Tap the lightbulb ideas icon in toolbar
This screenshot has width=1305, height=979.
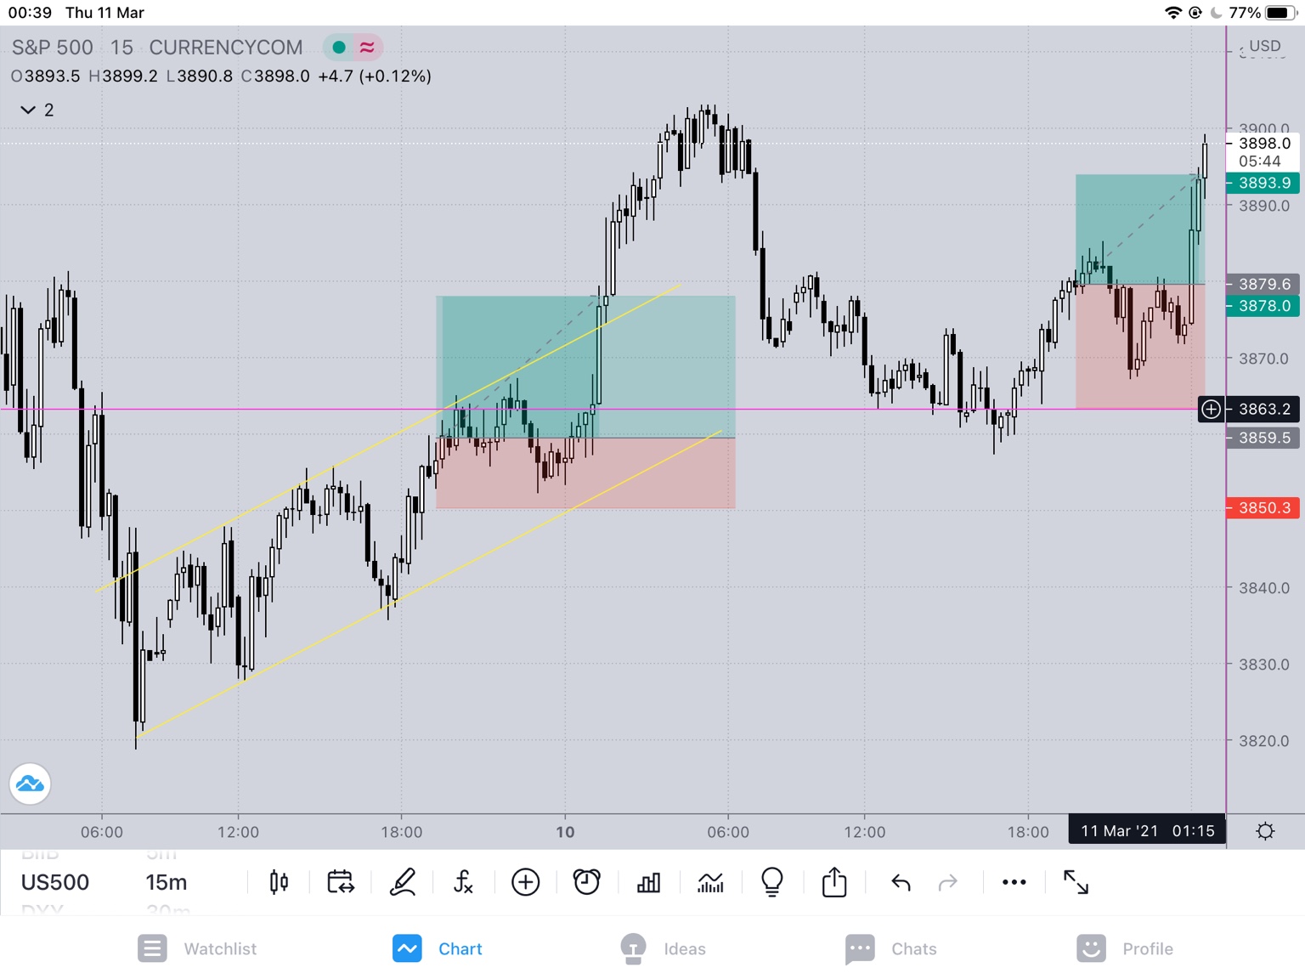coord(771,882)
